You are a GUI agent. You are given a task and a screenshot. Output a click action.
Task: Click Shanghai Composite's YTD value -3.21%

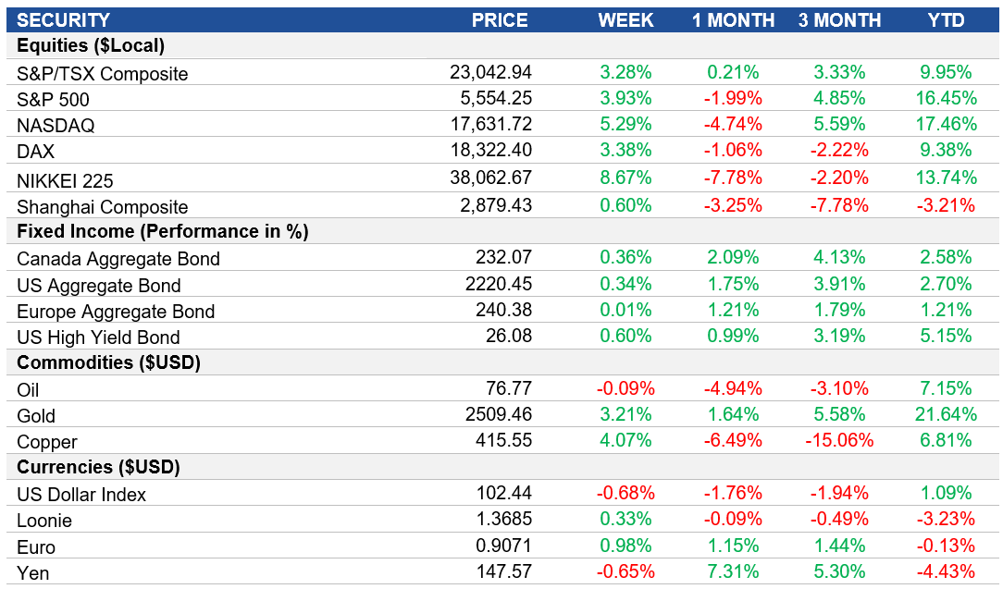click(x=947, y=205)
